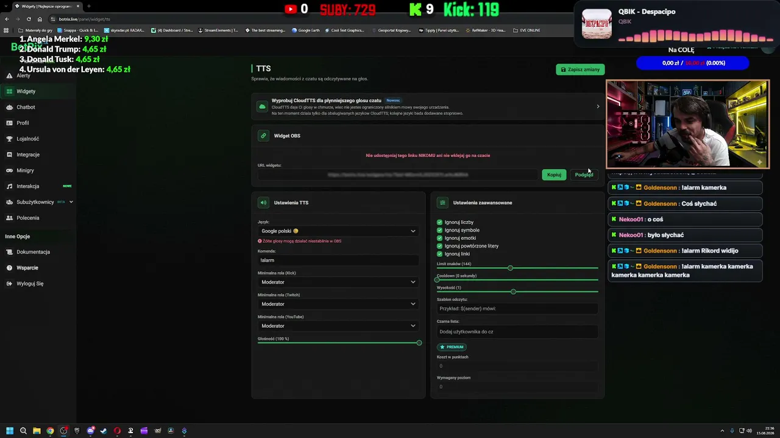Save changes with Zapisz zmiany button
This screenshot has width=780, height=438.
pyautogui.click(x=580, y=69)
